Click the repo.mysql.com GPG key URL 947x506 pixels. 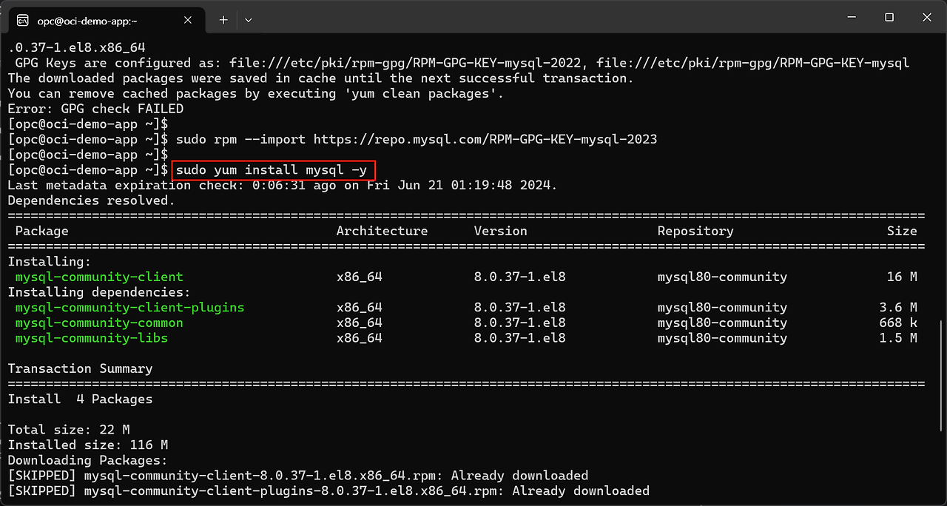click(x=485, y=140)
